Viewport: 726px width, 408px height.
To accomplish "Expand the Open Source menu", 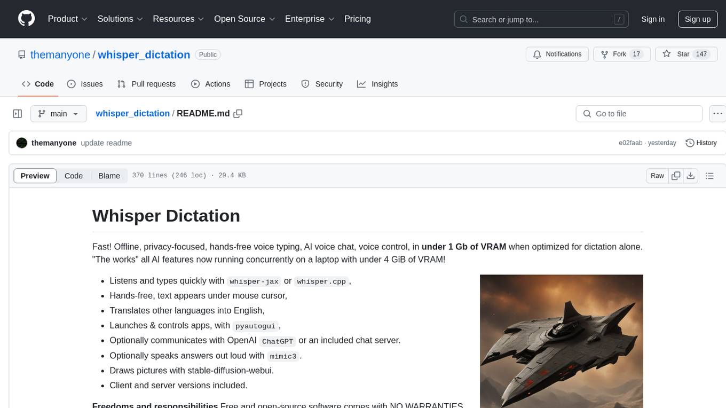I will 244,19.
